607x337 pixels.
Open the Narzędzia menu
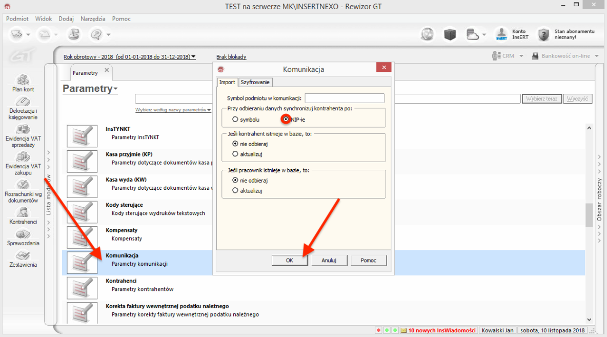click(x=92, y=18)
